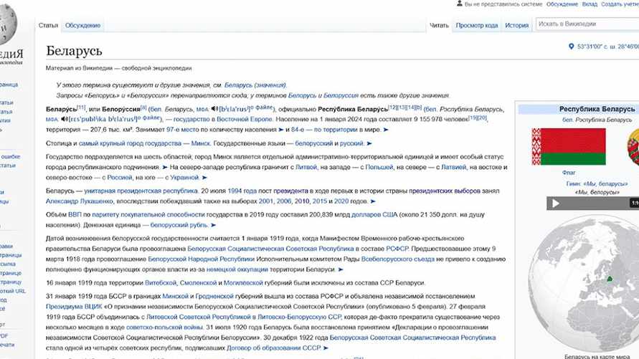The width and height of the screenshot is (639, 359).
Task: Click the speaker icon before [bʲɪlaˈrusʲ]
Action: coord(214,109)
